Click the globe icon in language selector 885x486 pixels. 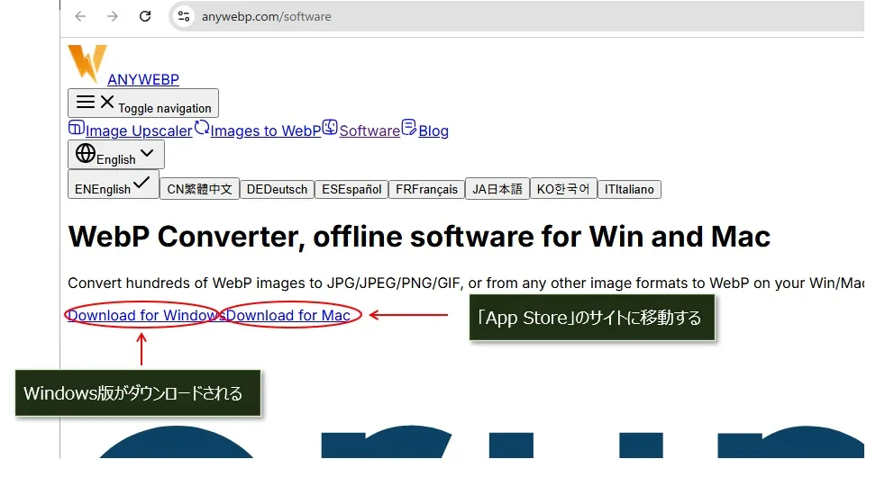pos(86,153)
